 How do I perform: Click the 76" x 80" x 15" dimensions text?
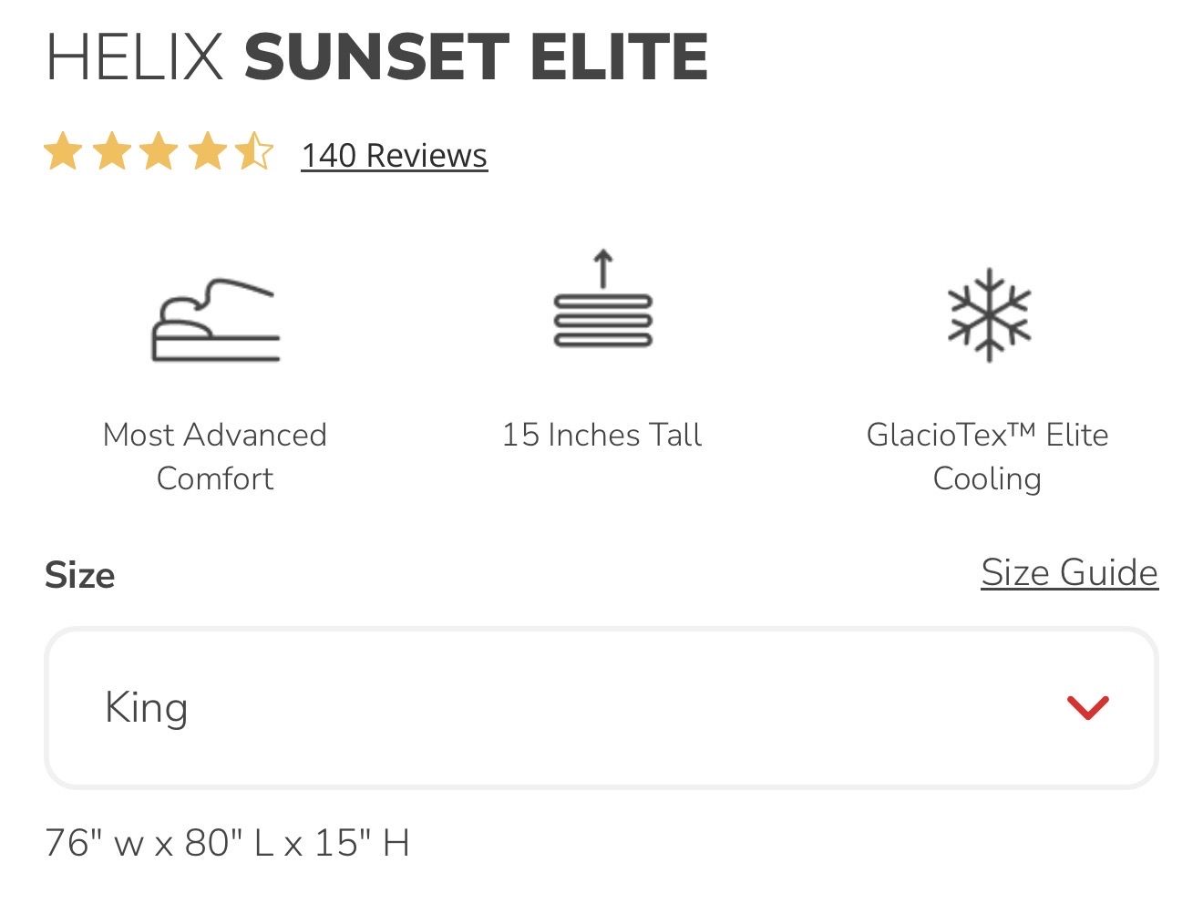pyautogui.click(x=227, y=843)
